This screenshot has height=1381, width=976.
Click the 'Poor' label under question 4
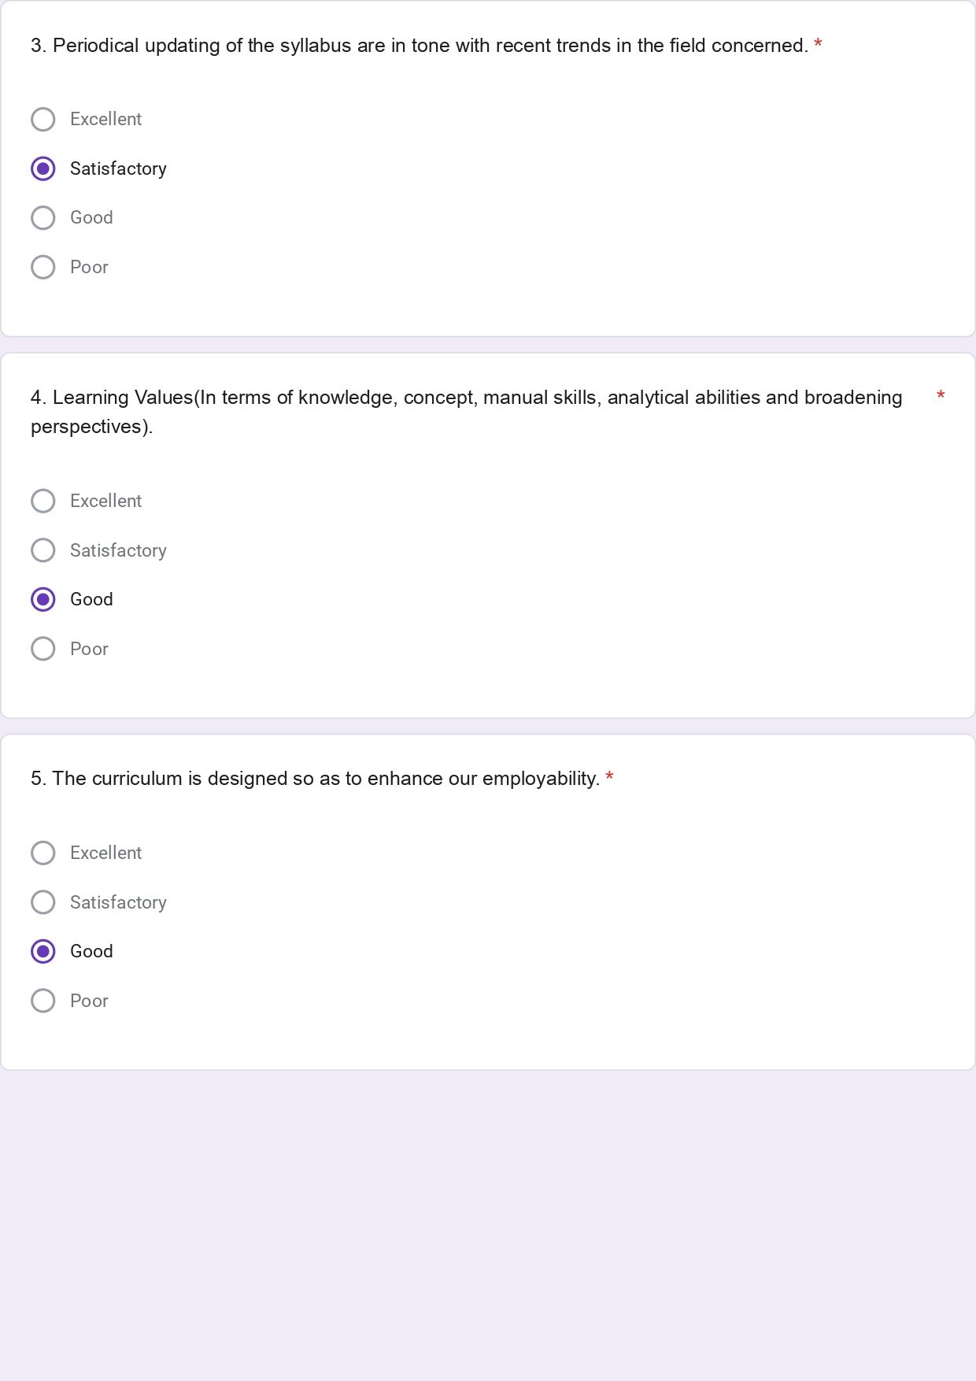(89, 649)
